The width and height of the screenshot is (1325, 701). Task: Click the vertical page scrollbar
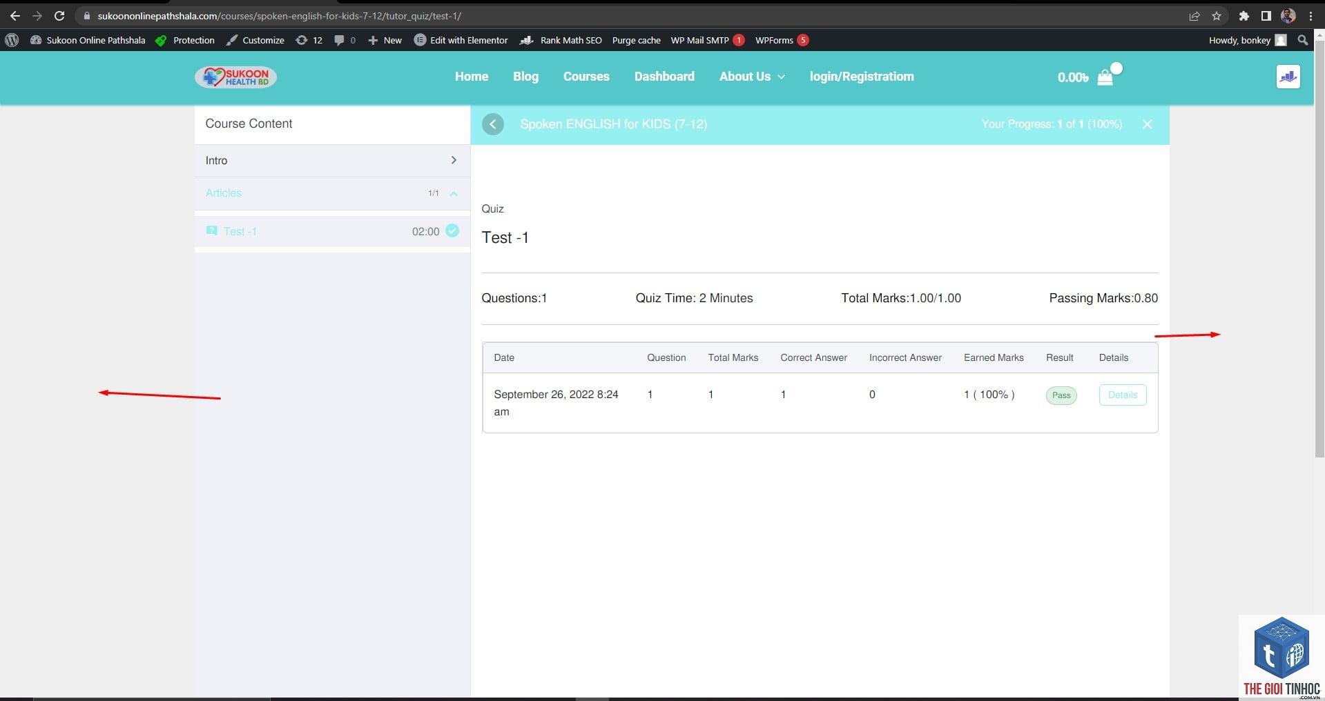pos(1319,248)
